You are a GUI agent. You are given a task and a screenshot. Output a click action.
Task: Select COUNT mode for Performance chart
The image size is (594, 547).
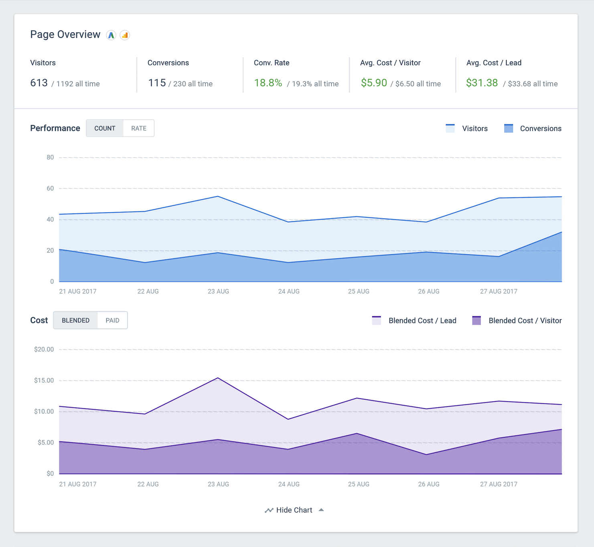coord(105,128)
